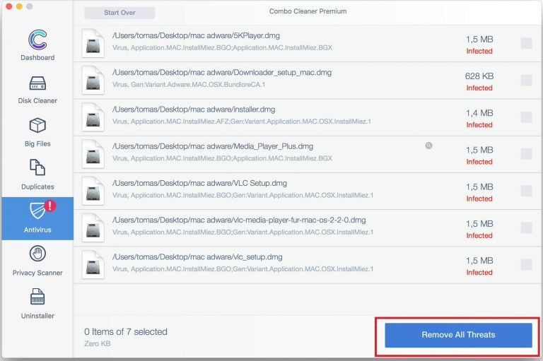Click the Combo Cleaner Premium window title
This screenshot has width=543, height=361.
[x=308, y=11]
